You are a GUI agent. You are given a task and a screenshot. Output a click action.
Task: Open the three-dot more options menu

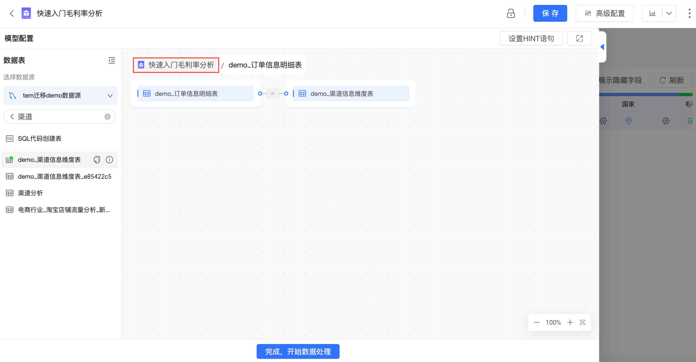689,13
